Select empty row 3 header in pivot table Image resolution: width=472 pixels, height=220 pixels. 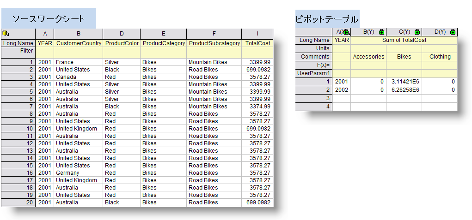[314, 98]
